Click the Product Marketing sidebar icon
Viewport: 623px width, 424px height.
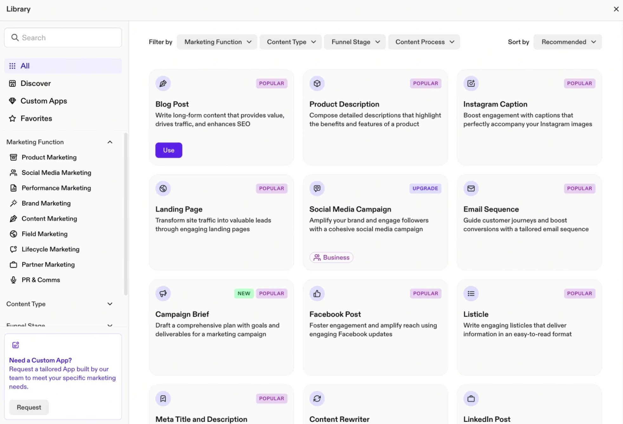click(x=13, y=157)
